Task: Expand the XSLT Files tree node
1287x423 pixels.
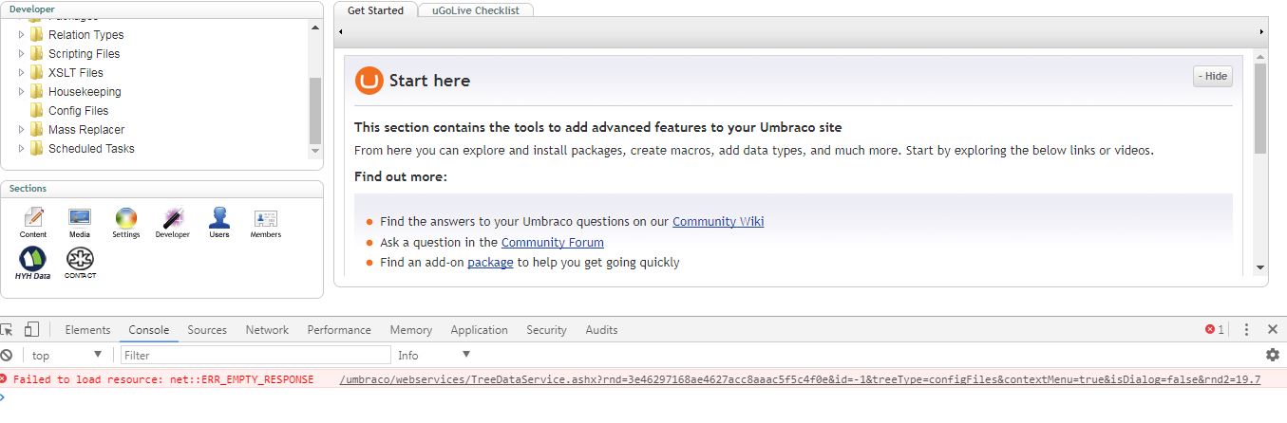Action: pyautogui.click(x=22, y=72)
